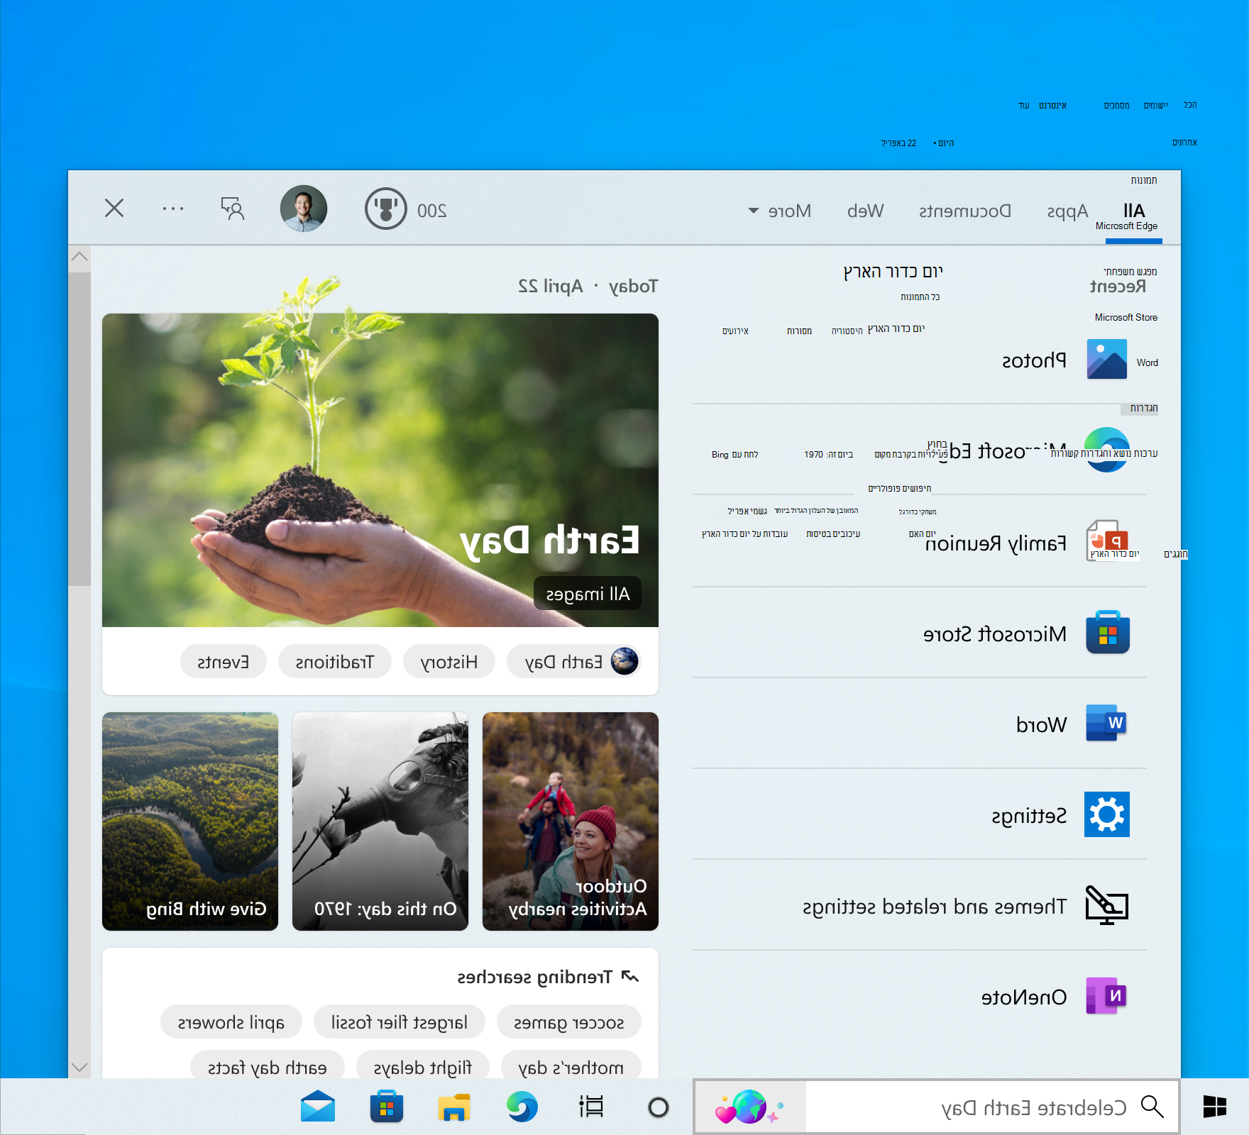The width and height of the screenshot is (1249, 1135).
Task: Open Give with Bing card
Action: click(x=190, y=821)
